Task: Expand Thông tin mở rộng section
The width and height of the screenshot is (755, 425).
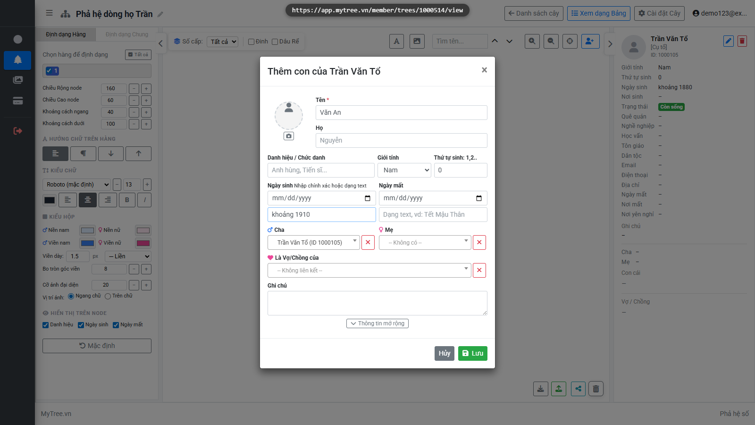Action: pyautogui.click(x=377, y=323)
